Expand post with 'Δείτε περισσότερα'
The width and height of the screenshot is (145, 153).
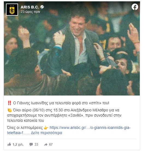pyautogui.click(x=46, y=133)
